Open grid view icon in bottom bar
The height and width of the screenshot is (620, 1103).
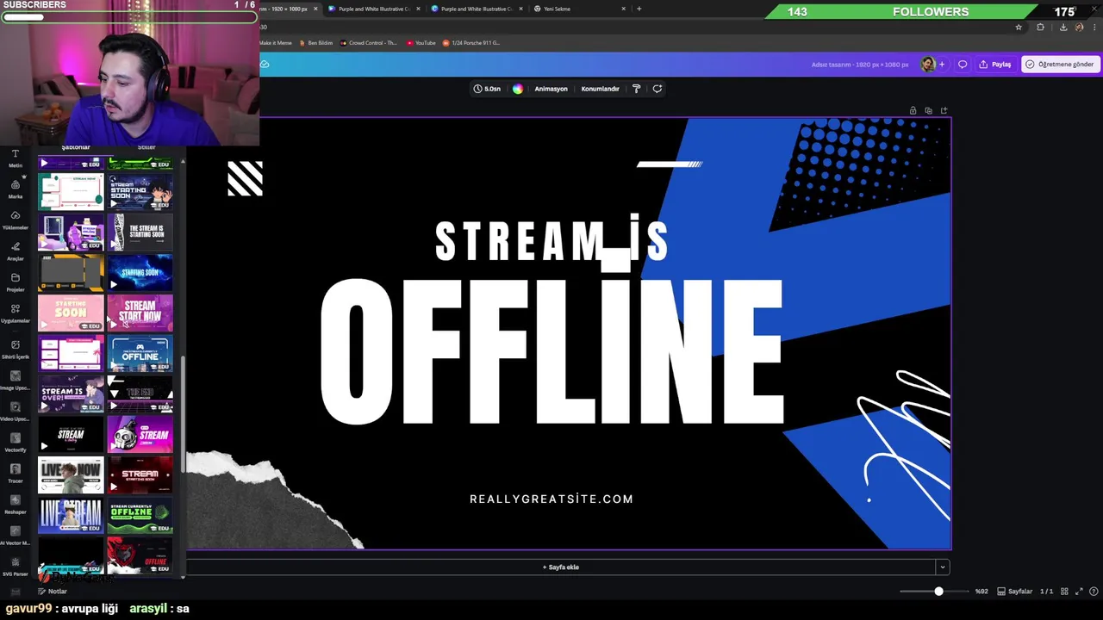(1064, 592)
